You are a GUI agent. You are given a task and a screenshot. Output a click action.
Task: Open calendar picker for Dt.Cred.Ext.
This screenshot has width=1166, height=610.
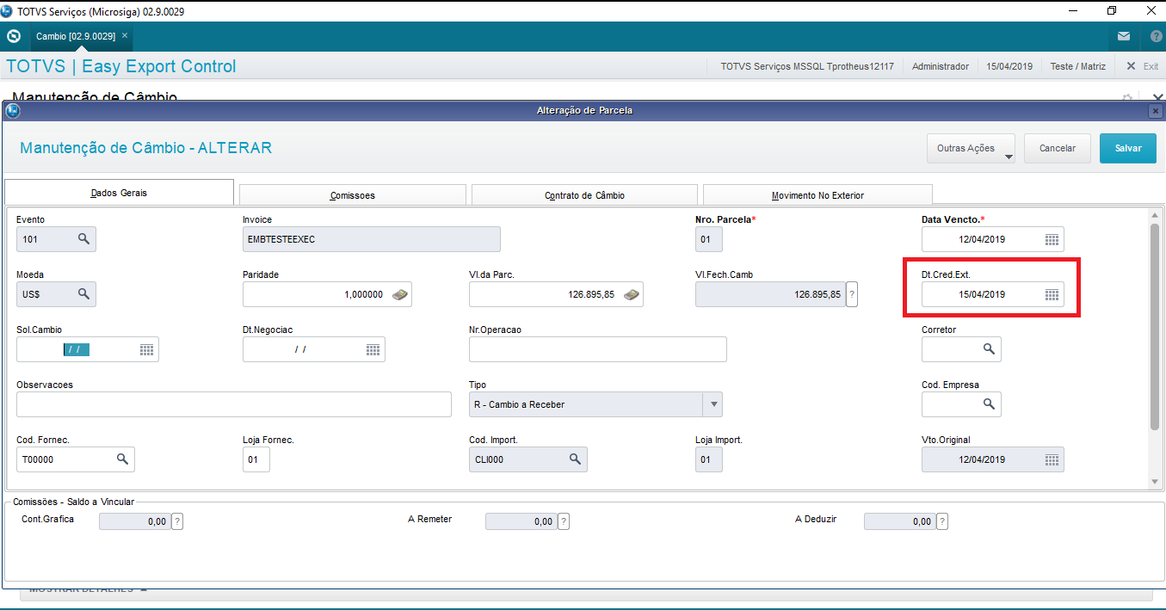point(1052,294)
